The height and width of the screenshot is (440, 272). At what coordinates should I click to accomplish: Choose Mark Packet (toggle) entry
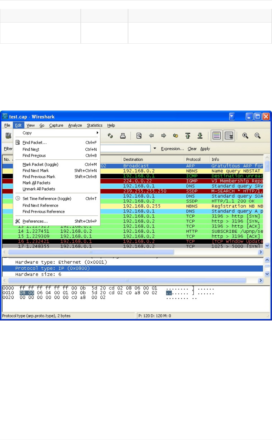tap(57, 164)
